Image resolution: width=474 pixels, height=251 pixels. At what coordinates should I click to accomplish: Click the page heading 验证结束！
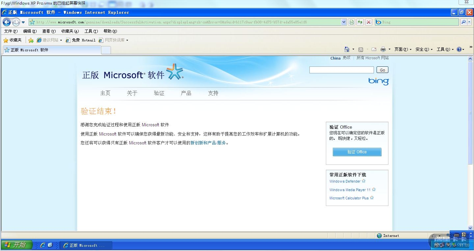(99, 111)
